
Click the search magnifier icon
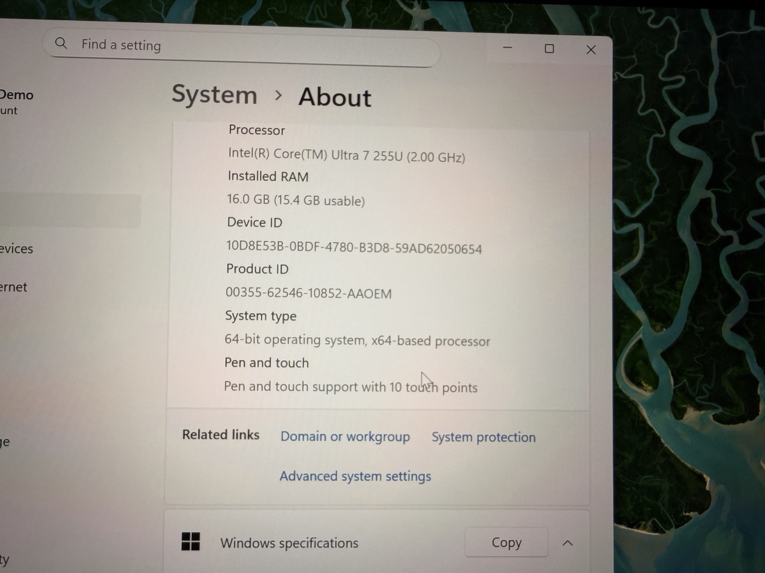(x=61, y=43)
